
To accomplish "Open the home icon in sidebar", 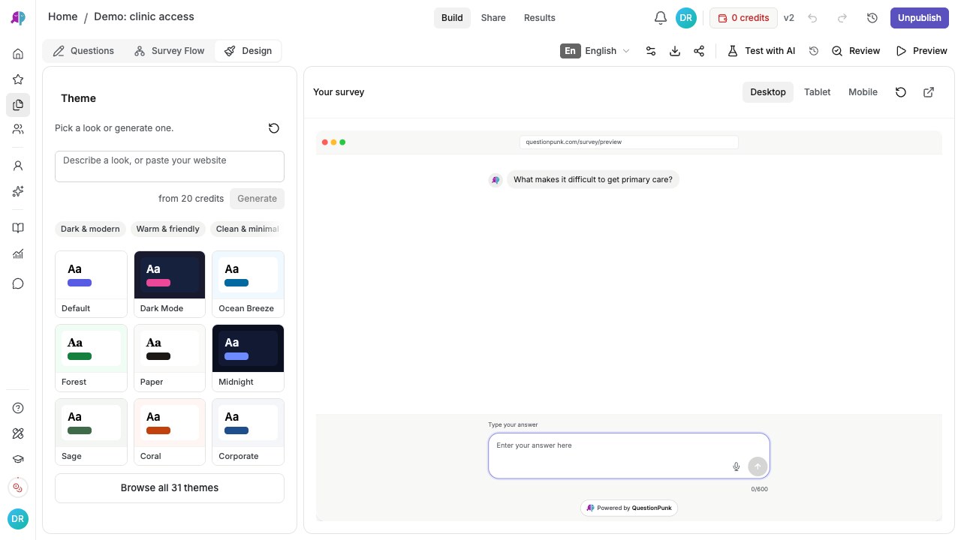I will 18,54.
